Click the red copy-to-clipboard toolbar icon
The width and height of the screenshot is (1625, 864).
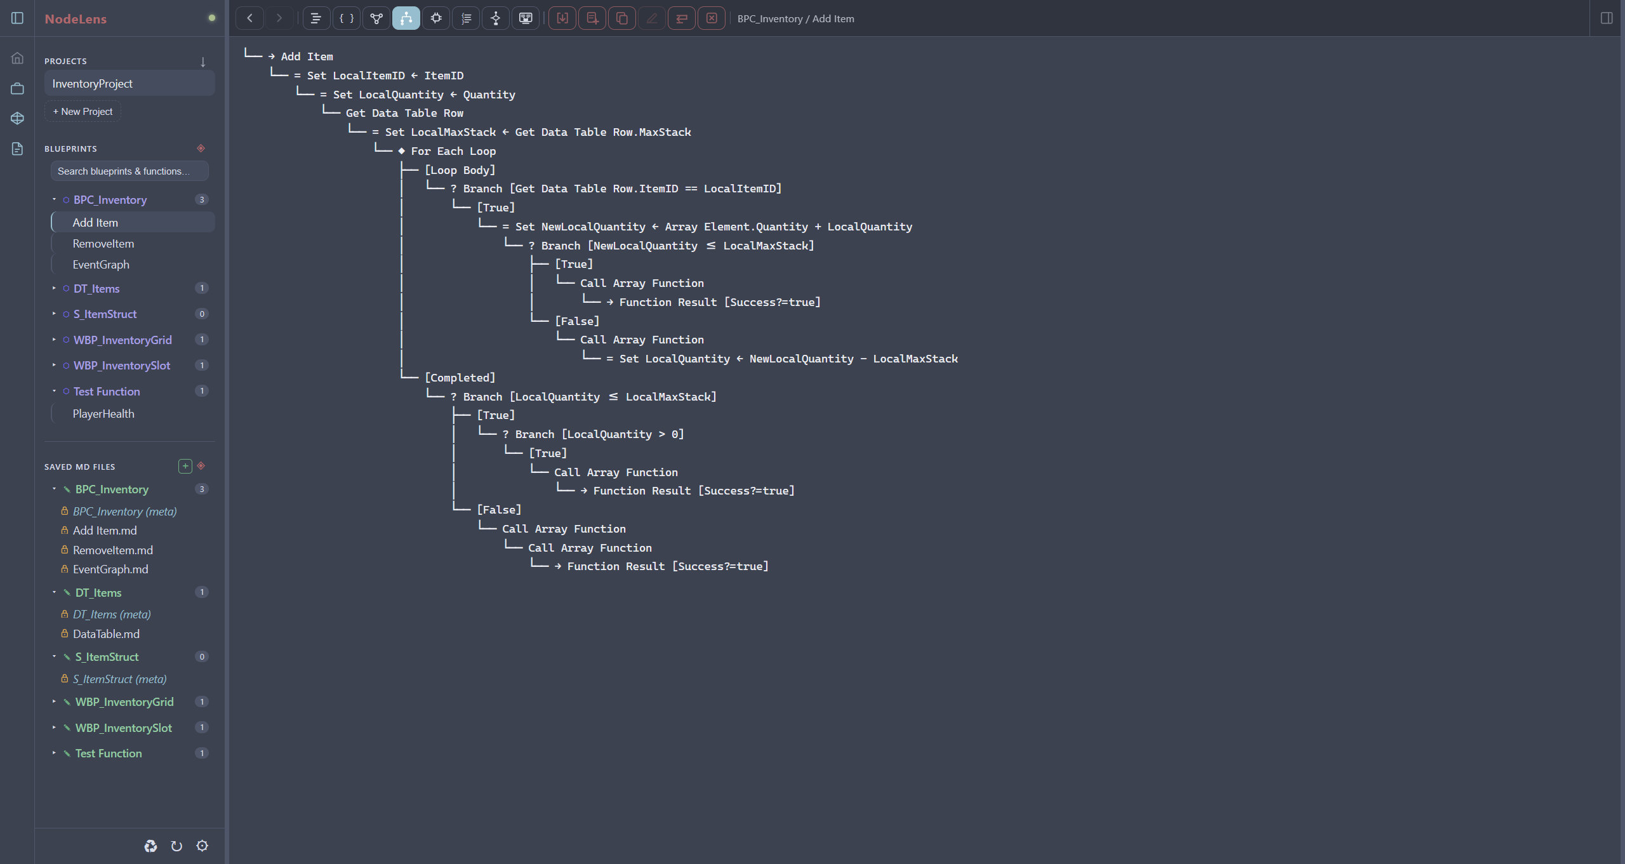(622, 18)
